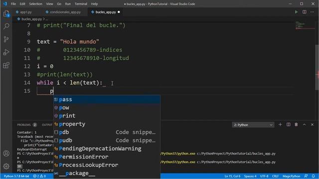Open Help menu

94,4
